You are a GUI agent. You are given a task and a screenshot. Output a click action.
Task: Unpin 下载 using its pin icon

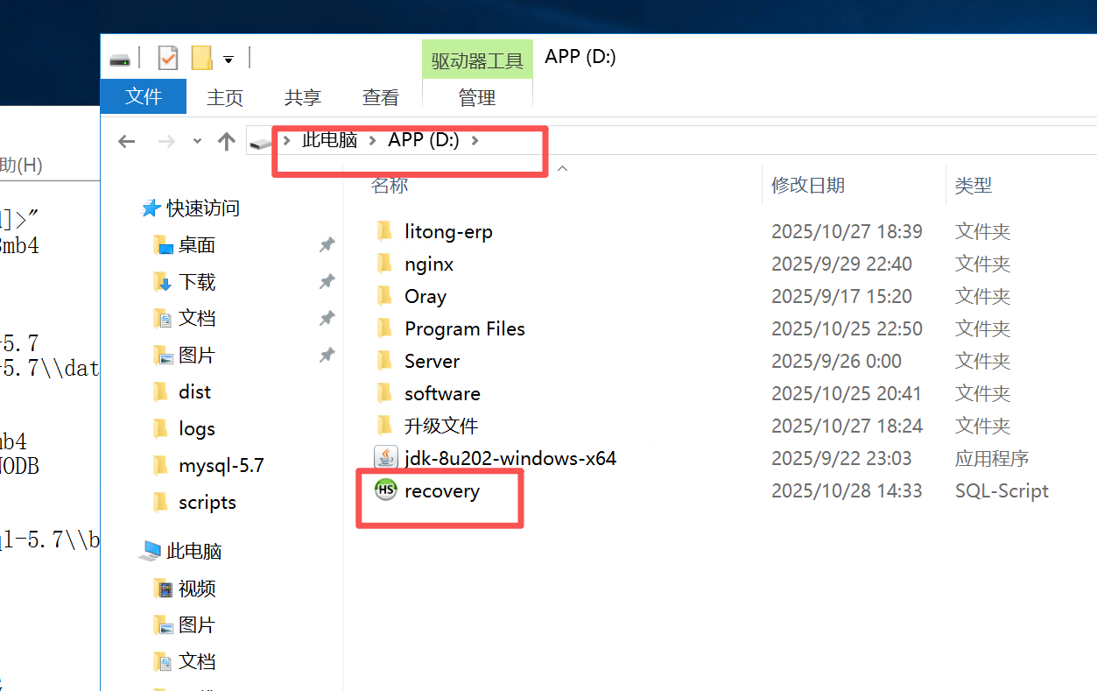(327, 281)
